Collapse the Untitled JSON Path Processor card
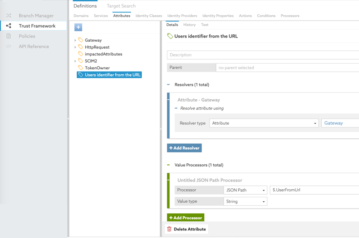Viewport: 359px width, 238px height. click(x=168, y=180)
